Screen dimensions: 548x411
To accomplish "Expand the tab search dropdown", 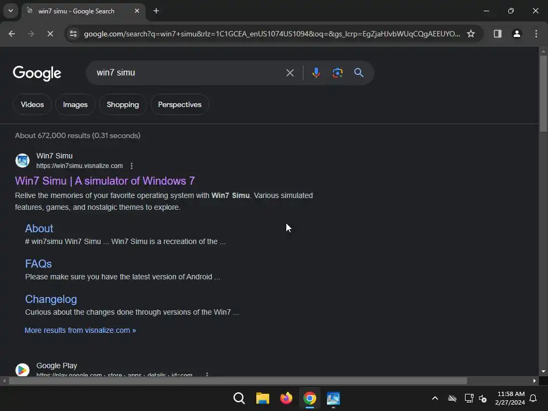I will (x=11, y=11).
